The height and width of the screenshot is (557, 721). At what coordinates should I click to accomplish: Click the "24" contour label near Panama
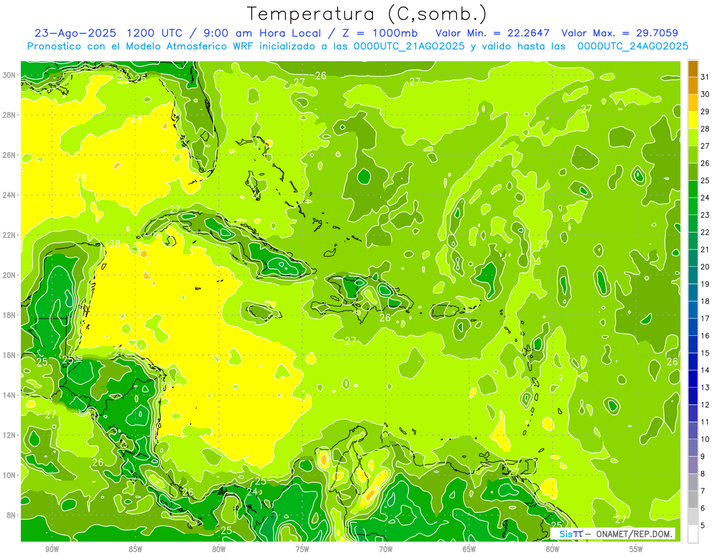pos(252,492)
